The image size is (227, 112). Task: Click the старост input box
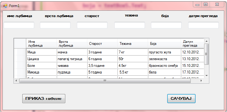(92, 25)
